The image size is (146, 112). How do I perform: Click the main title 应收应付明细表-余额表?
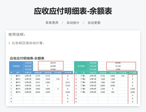73,11
